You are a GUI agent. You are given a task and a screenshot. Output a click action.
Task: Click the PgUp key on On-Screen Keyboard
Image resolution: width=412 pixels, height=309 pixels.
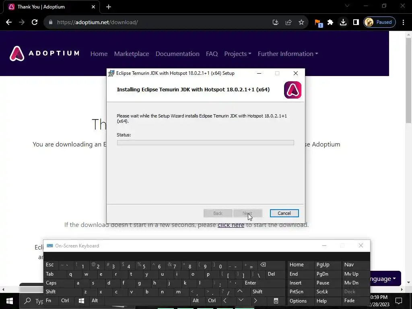[x=328, y=265]
